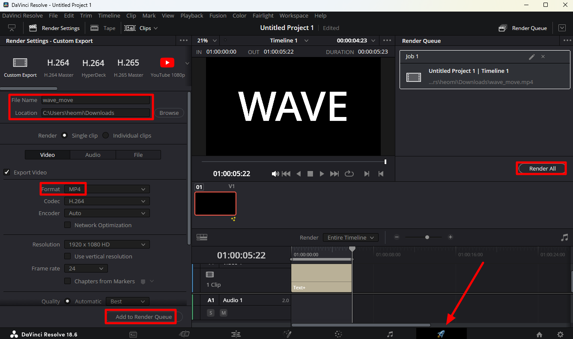The width and height of the screenshot is (573, 339).
Task: Open the Render Entire Timeline dropdown
Action: click(351, 237)
